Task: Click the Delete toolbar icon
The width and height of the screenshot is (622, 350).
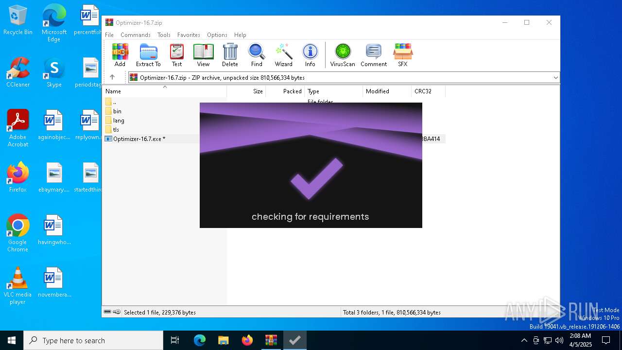Action: pos(230,55)
